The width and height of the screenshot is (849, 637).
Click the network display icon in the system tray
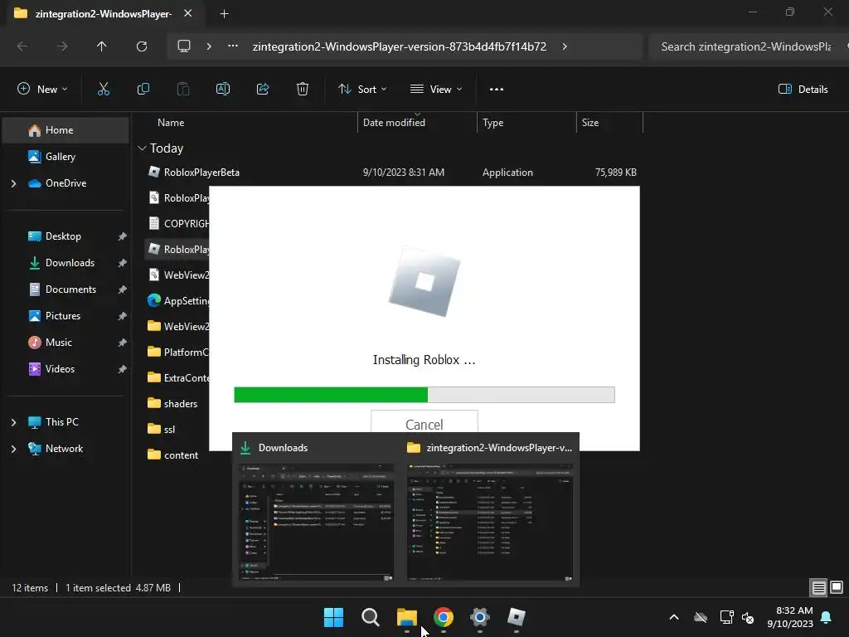tap(726, 617)
